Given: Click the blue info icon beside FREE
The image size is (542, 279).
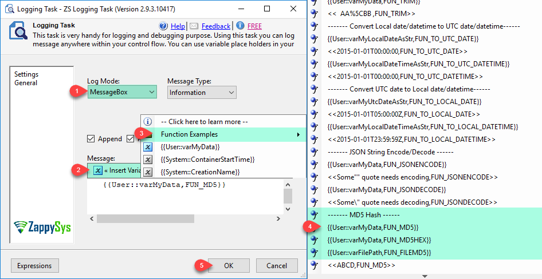Looking at the screenshot, I should coord(241,26).
